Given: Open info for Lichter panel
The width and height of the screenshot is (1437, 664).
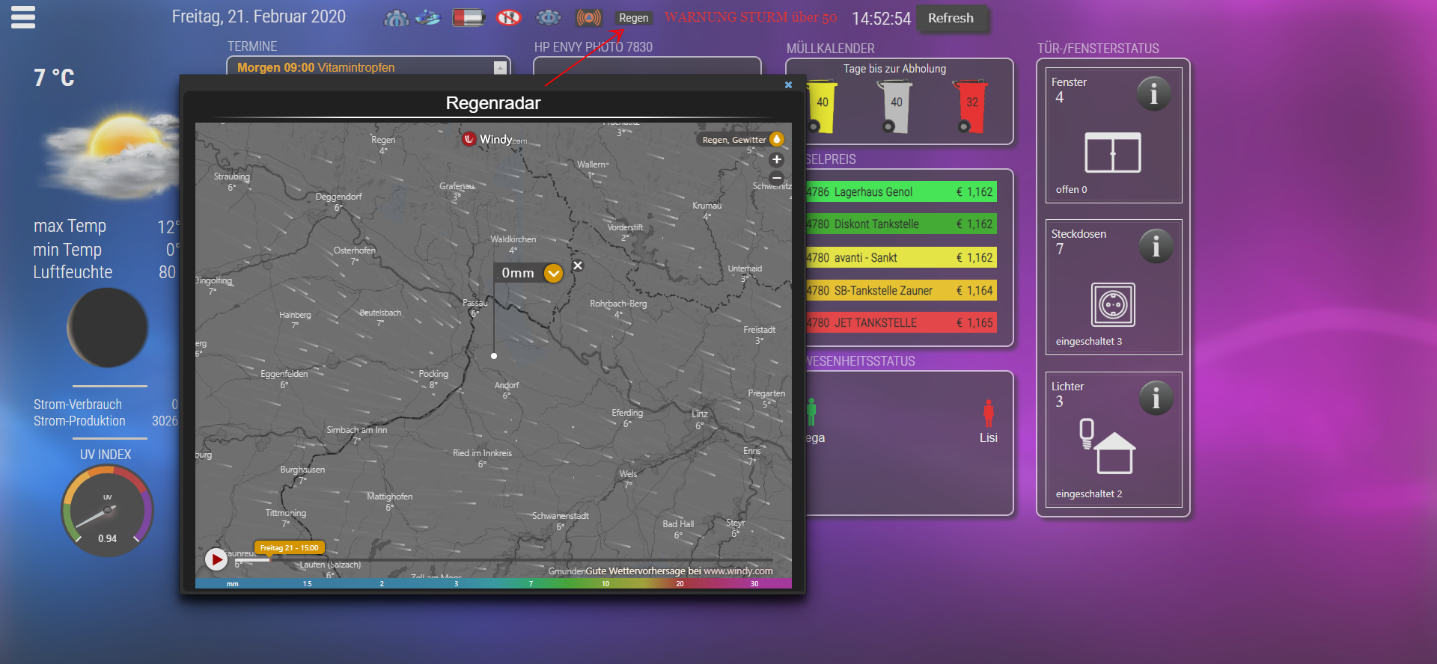Looking at the screenshot, I should pyautogui.click(x=1156, y=399).
